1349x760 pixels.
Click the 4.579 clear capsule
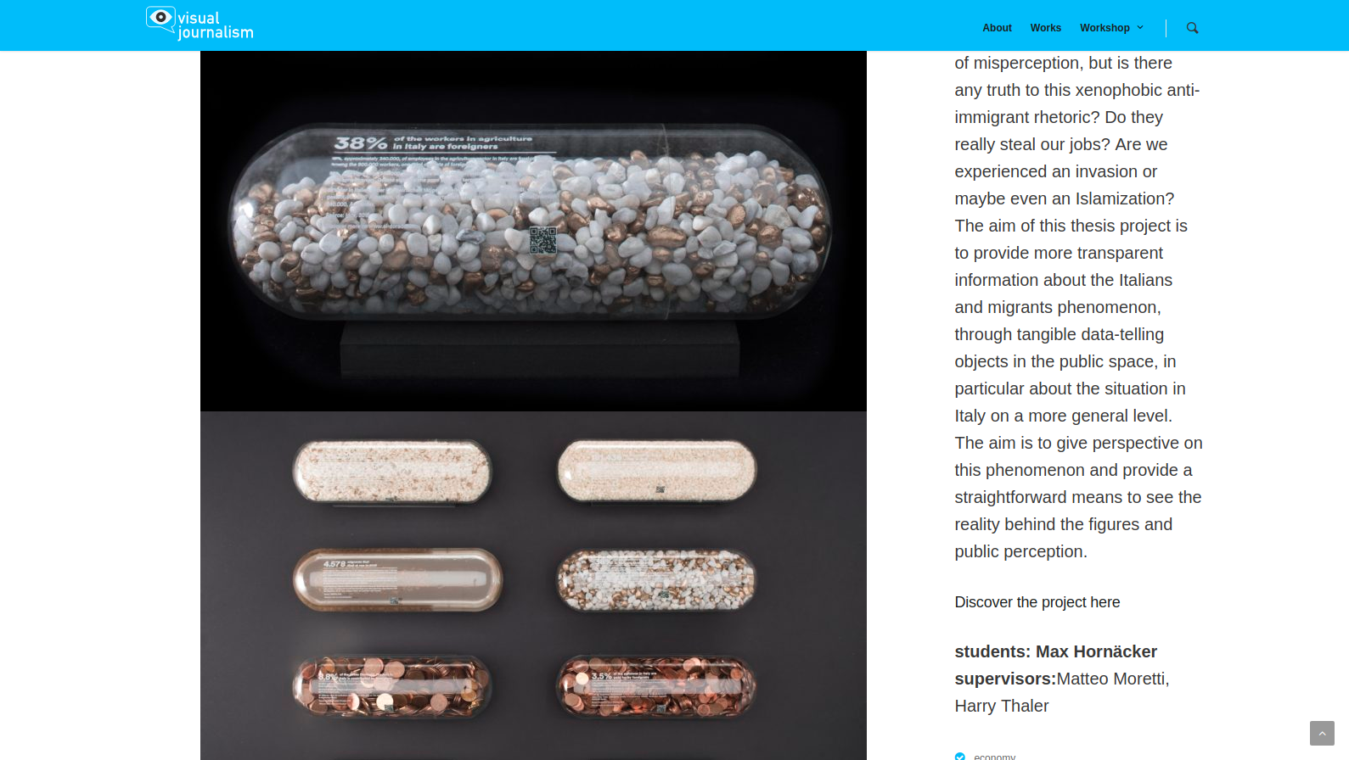[397, 579]
